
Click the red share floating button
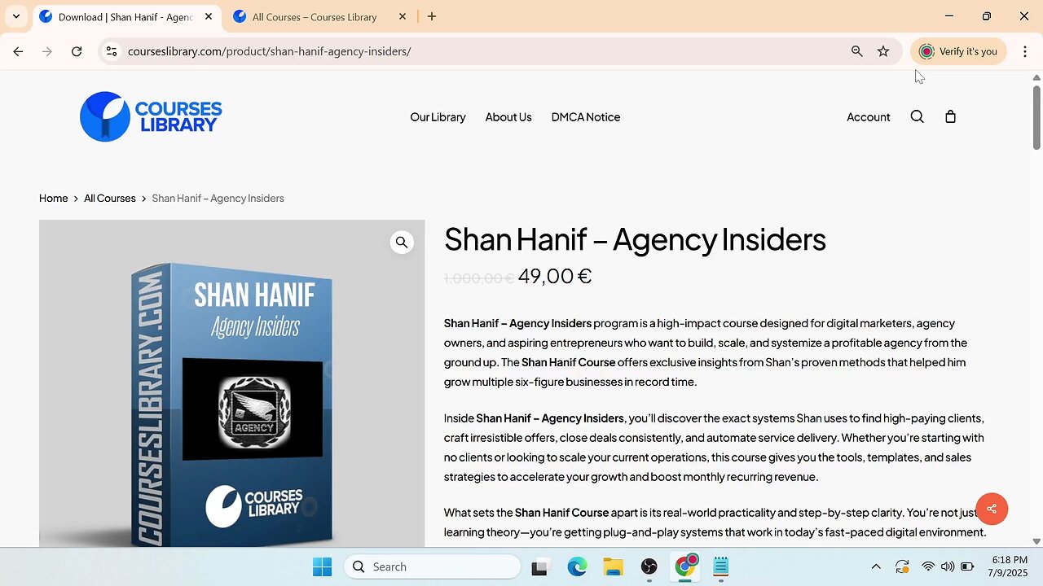(x=992, y=509)
